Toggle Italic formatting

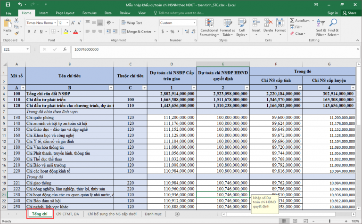tap(35, 32)
